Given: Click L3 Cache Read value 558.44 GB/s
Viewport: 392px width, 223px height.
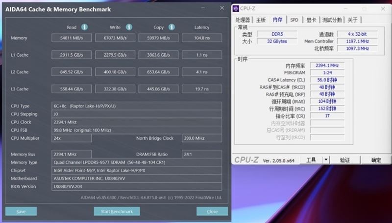Looking at the screenshot, I should tap(72, 89).
